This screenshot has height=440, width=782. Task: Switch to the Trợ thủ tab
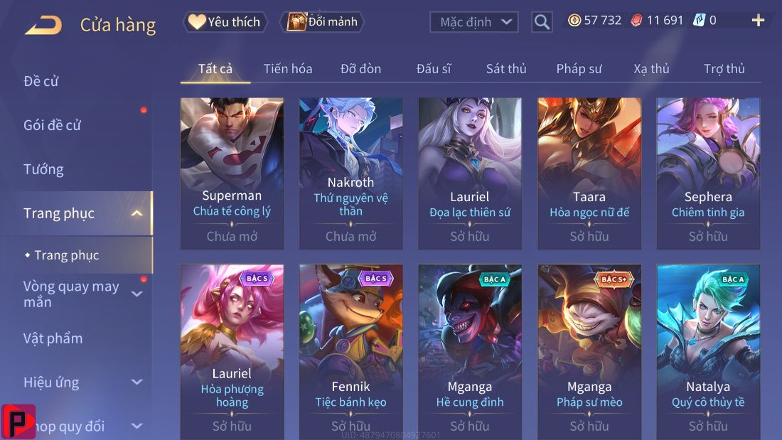click(724, 69)
